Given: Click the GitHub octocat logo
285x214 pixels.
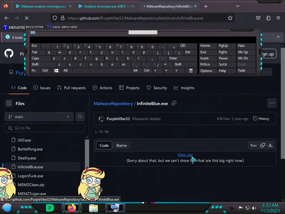Looking at the screenshot, I should point(9,53).
